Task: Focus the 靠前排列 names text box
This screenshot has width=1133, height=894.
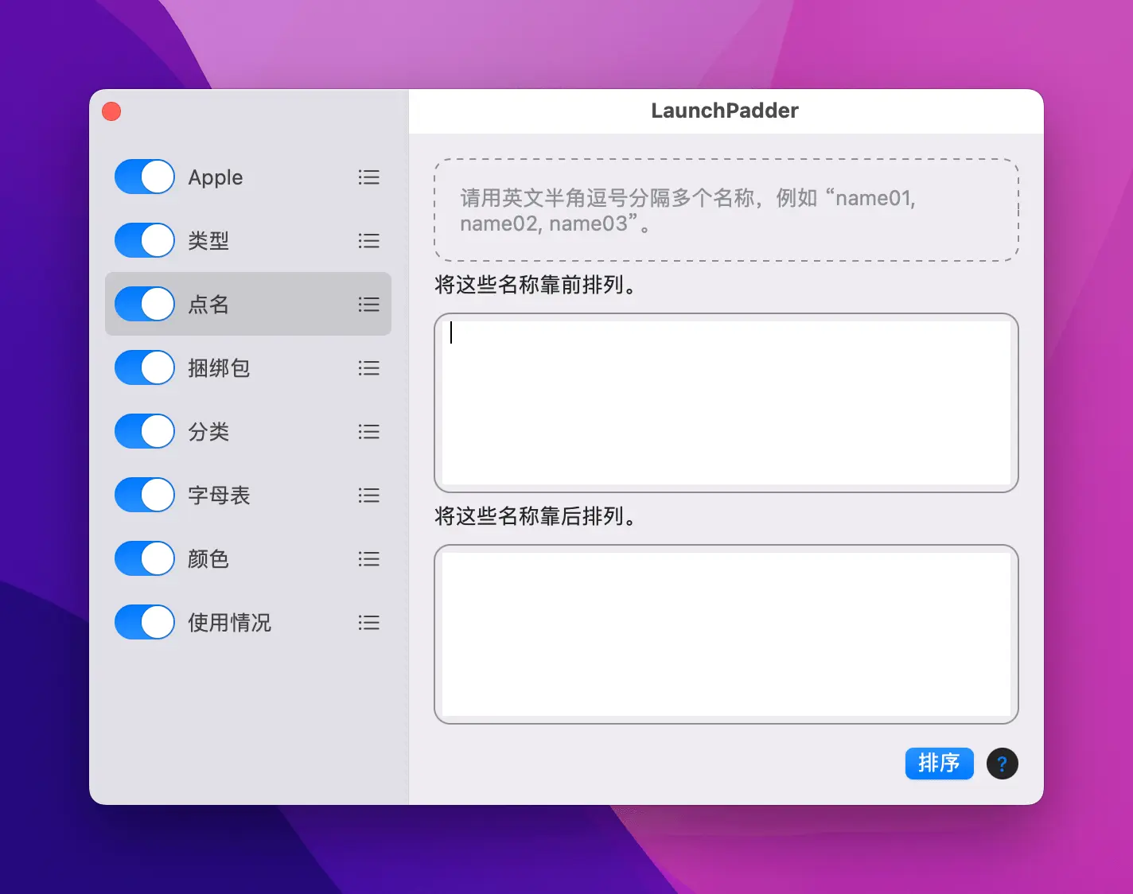Action: pyautogui.click(x=726, y=402)
